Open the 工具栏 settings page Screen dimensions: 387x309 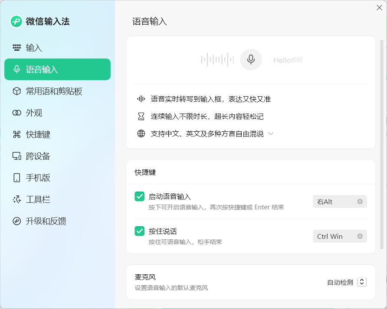(x=57, y=199)
